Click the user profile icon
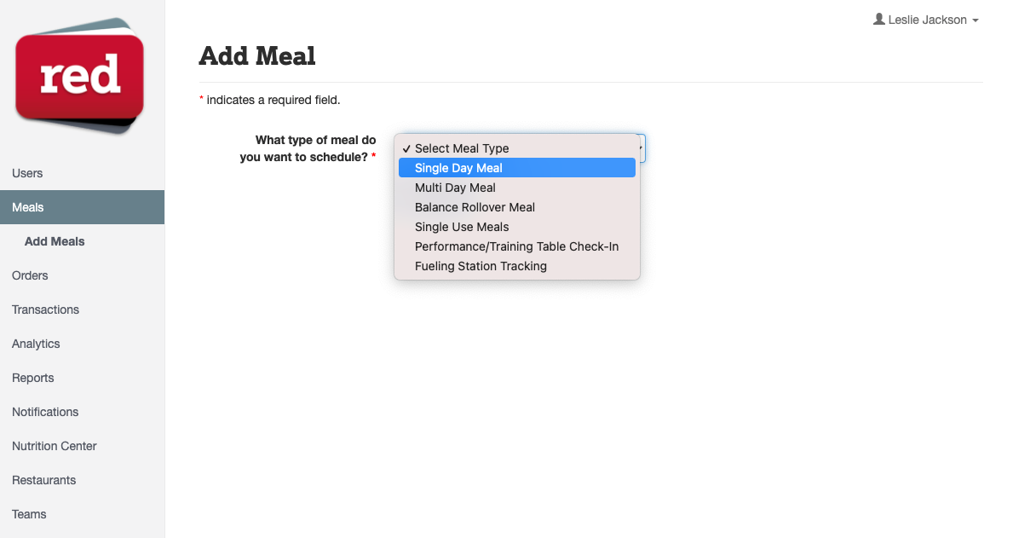 [878, 20]
